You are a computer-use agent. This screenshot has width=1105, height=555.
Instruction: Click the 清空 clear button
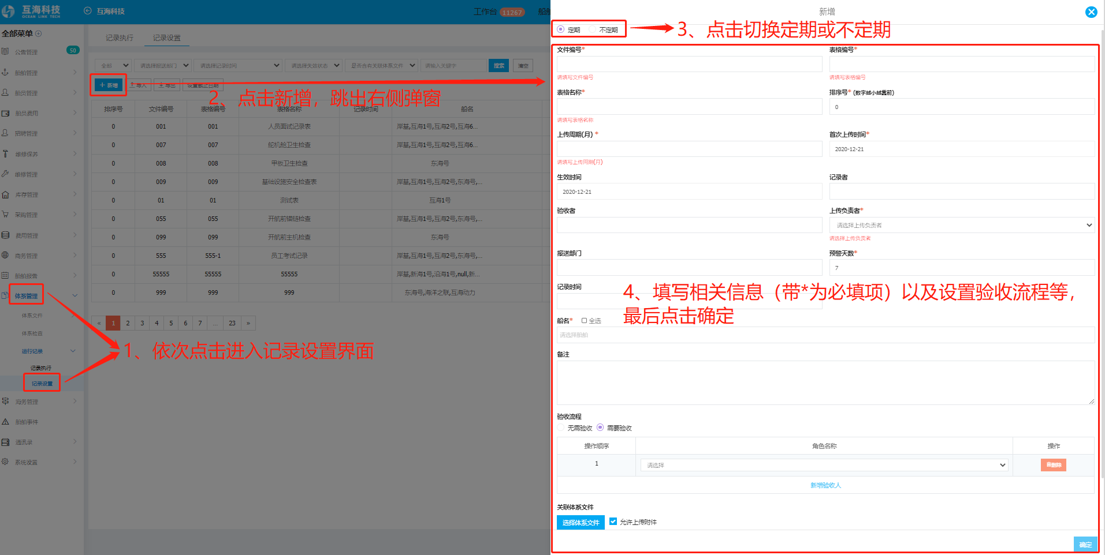click(x=523, y=66)
